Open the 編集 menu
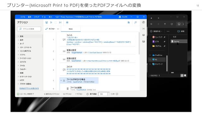 coord(30,17)
